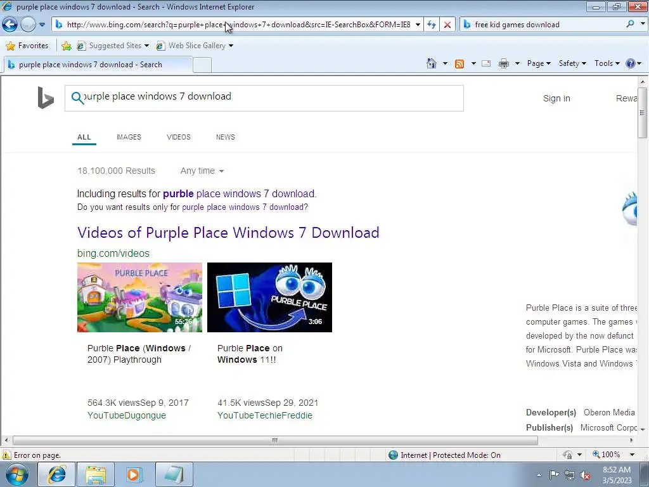Click the horizontal scrollbar right arrow
This screenshot has width=649, height=487.
click(632, 440)
